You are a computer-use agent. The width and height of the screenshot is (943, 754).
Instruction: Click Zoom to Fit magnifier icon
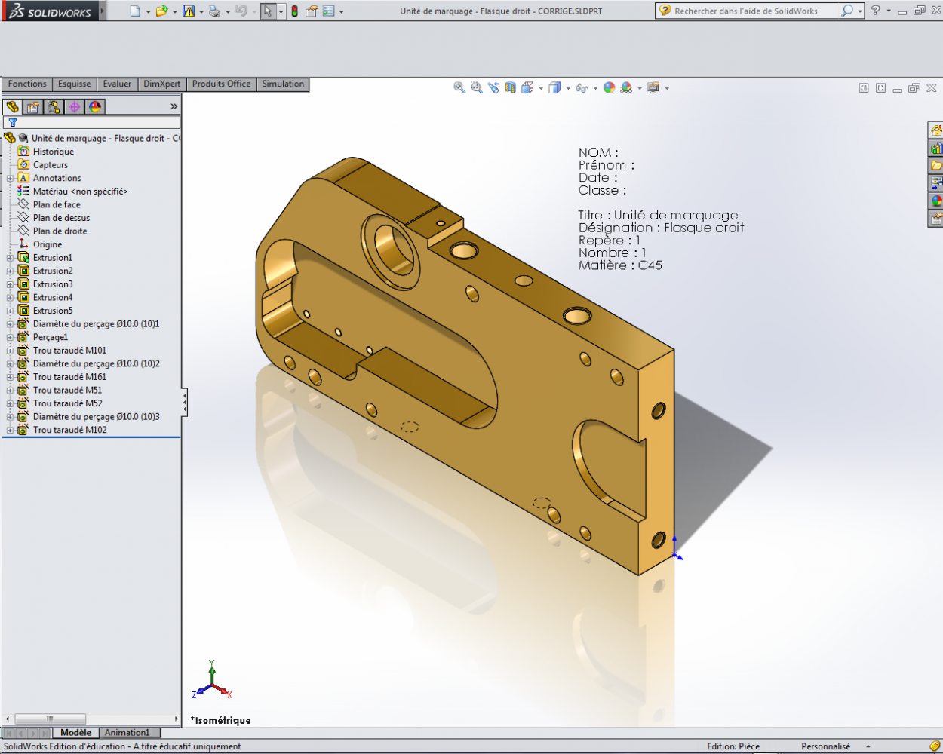click(459, 88)
